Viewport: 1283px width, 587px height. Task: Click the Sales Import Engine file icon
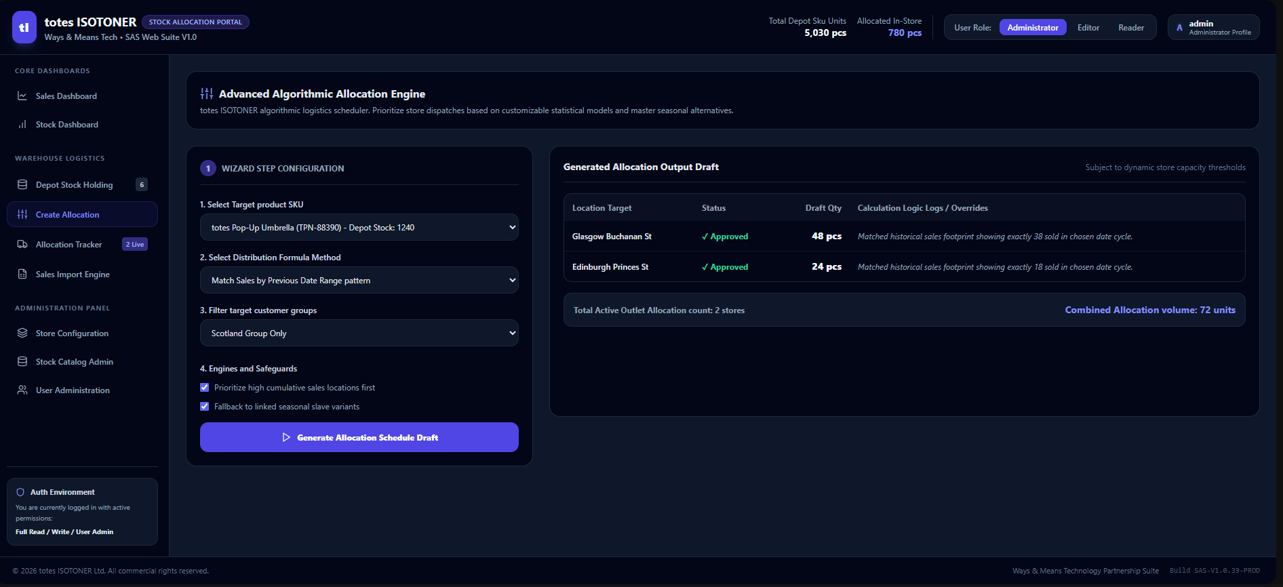22,275
